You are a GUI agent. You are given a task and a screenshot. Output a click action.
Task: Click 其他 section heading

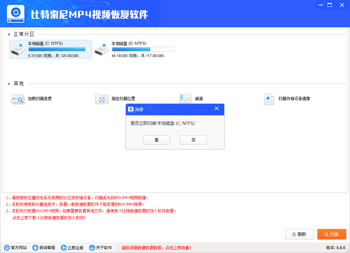19,84
